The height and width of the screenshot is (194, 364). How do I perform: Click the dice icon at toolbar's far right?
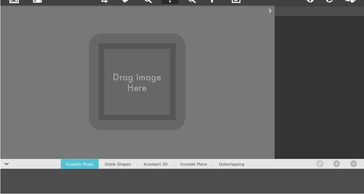click(x=351, y=1)
